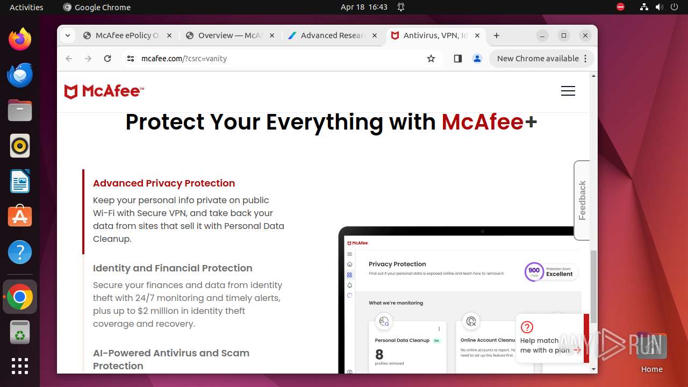Open the volume icon in system tray
Screen dimensions: 688x387
(659, 7)
